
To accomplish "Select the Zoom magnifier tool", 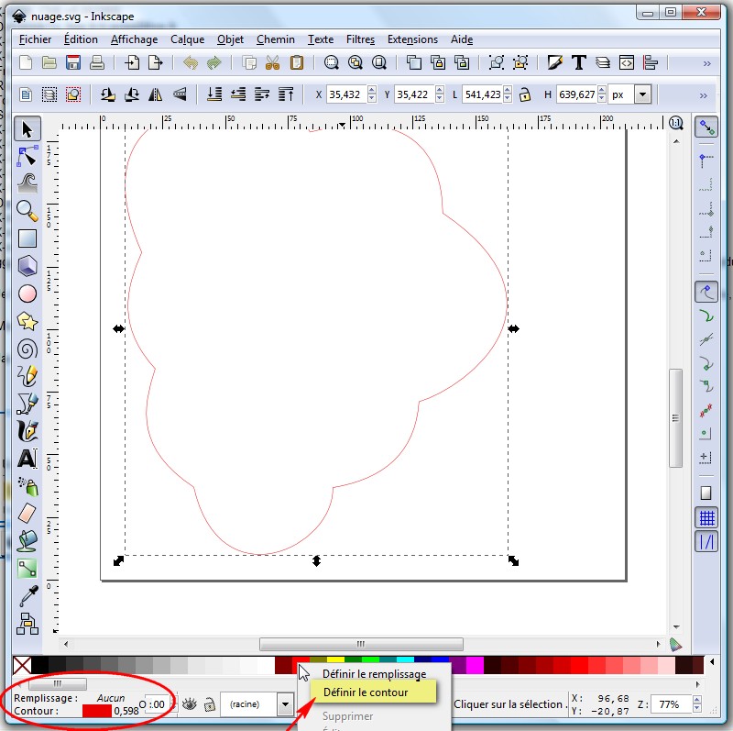I will pyautogui.click(x=27, y=211).
